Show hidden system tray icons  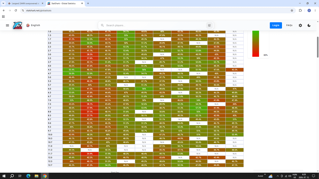coord(278,176)
